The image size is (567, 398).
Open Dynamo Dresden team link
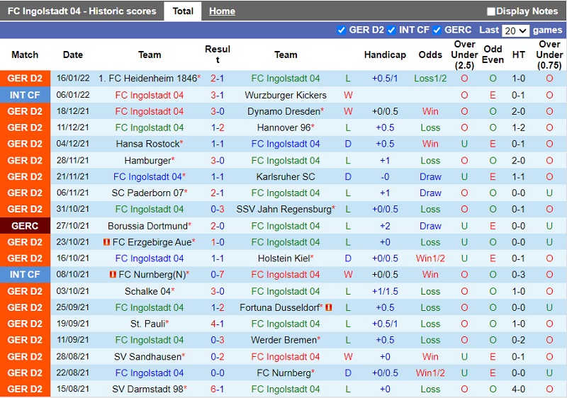coord(283,111)
